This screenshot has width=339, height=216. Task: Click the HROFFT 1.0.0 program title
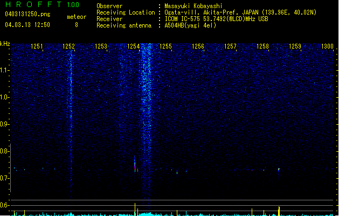(42, 4)
